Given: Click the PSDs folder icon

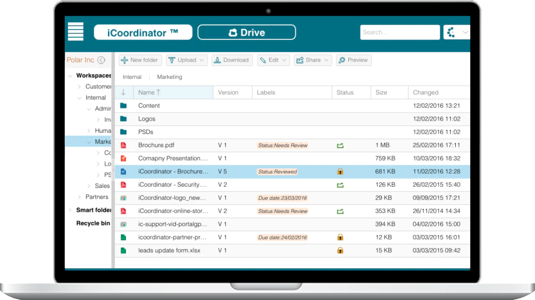Looking at the screenshot, I should (x=124, y=132).
